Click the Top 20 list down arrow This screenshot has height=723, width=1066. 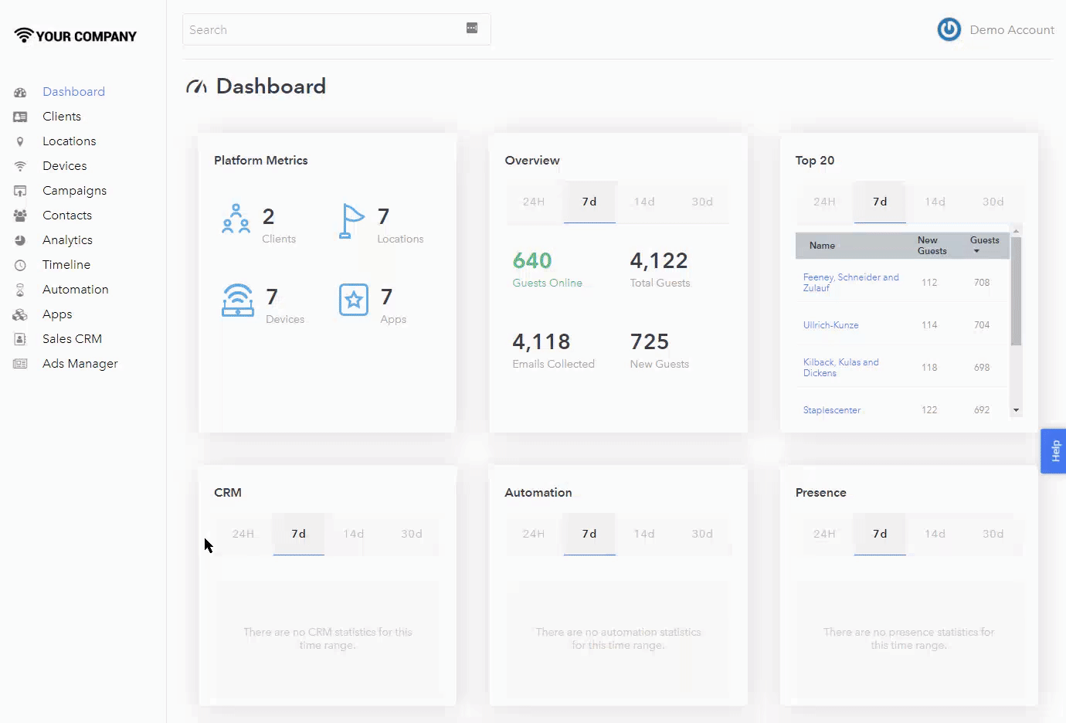1016,410
